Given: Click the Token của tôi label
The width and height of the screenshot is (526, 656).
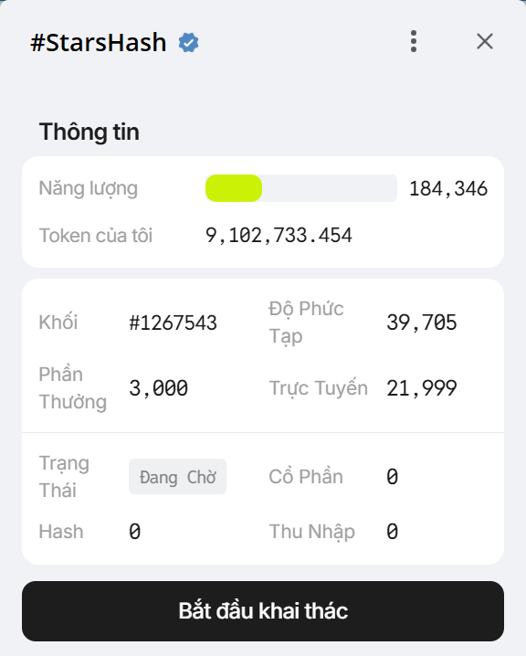Looking at the screenshot, I should [x=96, y=236].
